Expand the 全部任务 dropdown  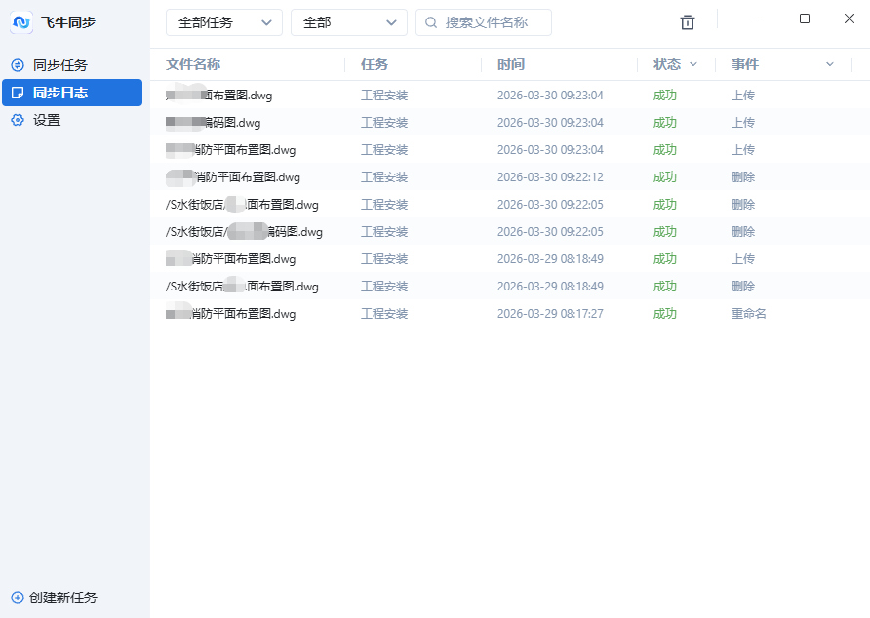pyautogui.click(x=224, y=22)
